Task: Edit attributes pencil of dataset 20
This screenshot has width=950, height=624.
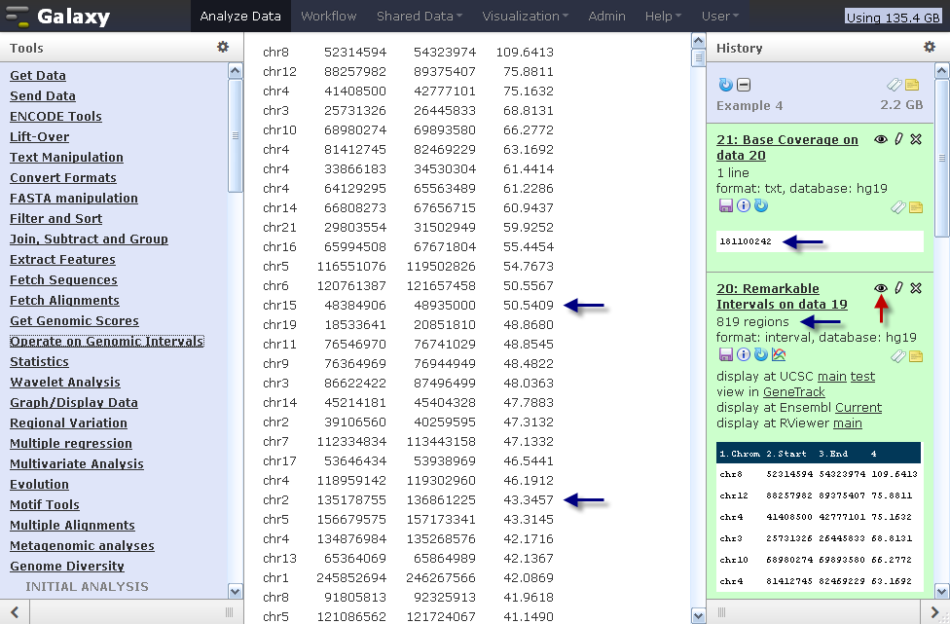Action: tap(898, 288)
